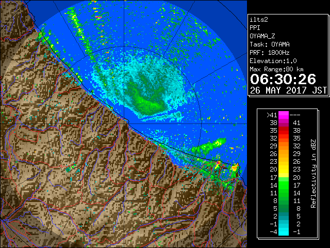Click the "ilts2" label in the info box

pos(259,20)
